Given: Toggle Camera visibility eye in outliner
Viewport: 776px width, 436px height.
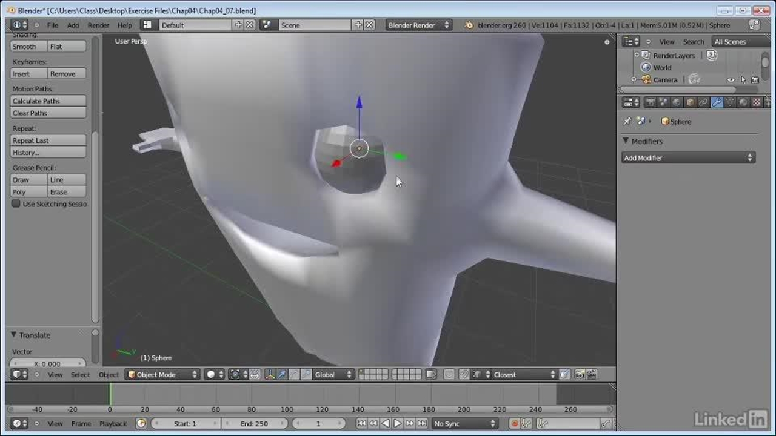Looking at the screenshot, I should (x=731, y=80).
